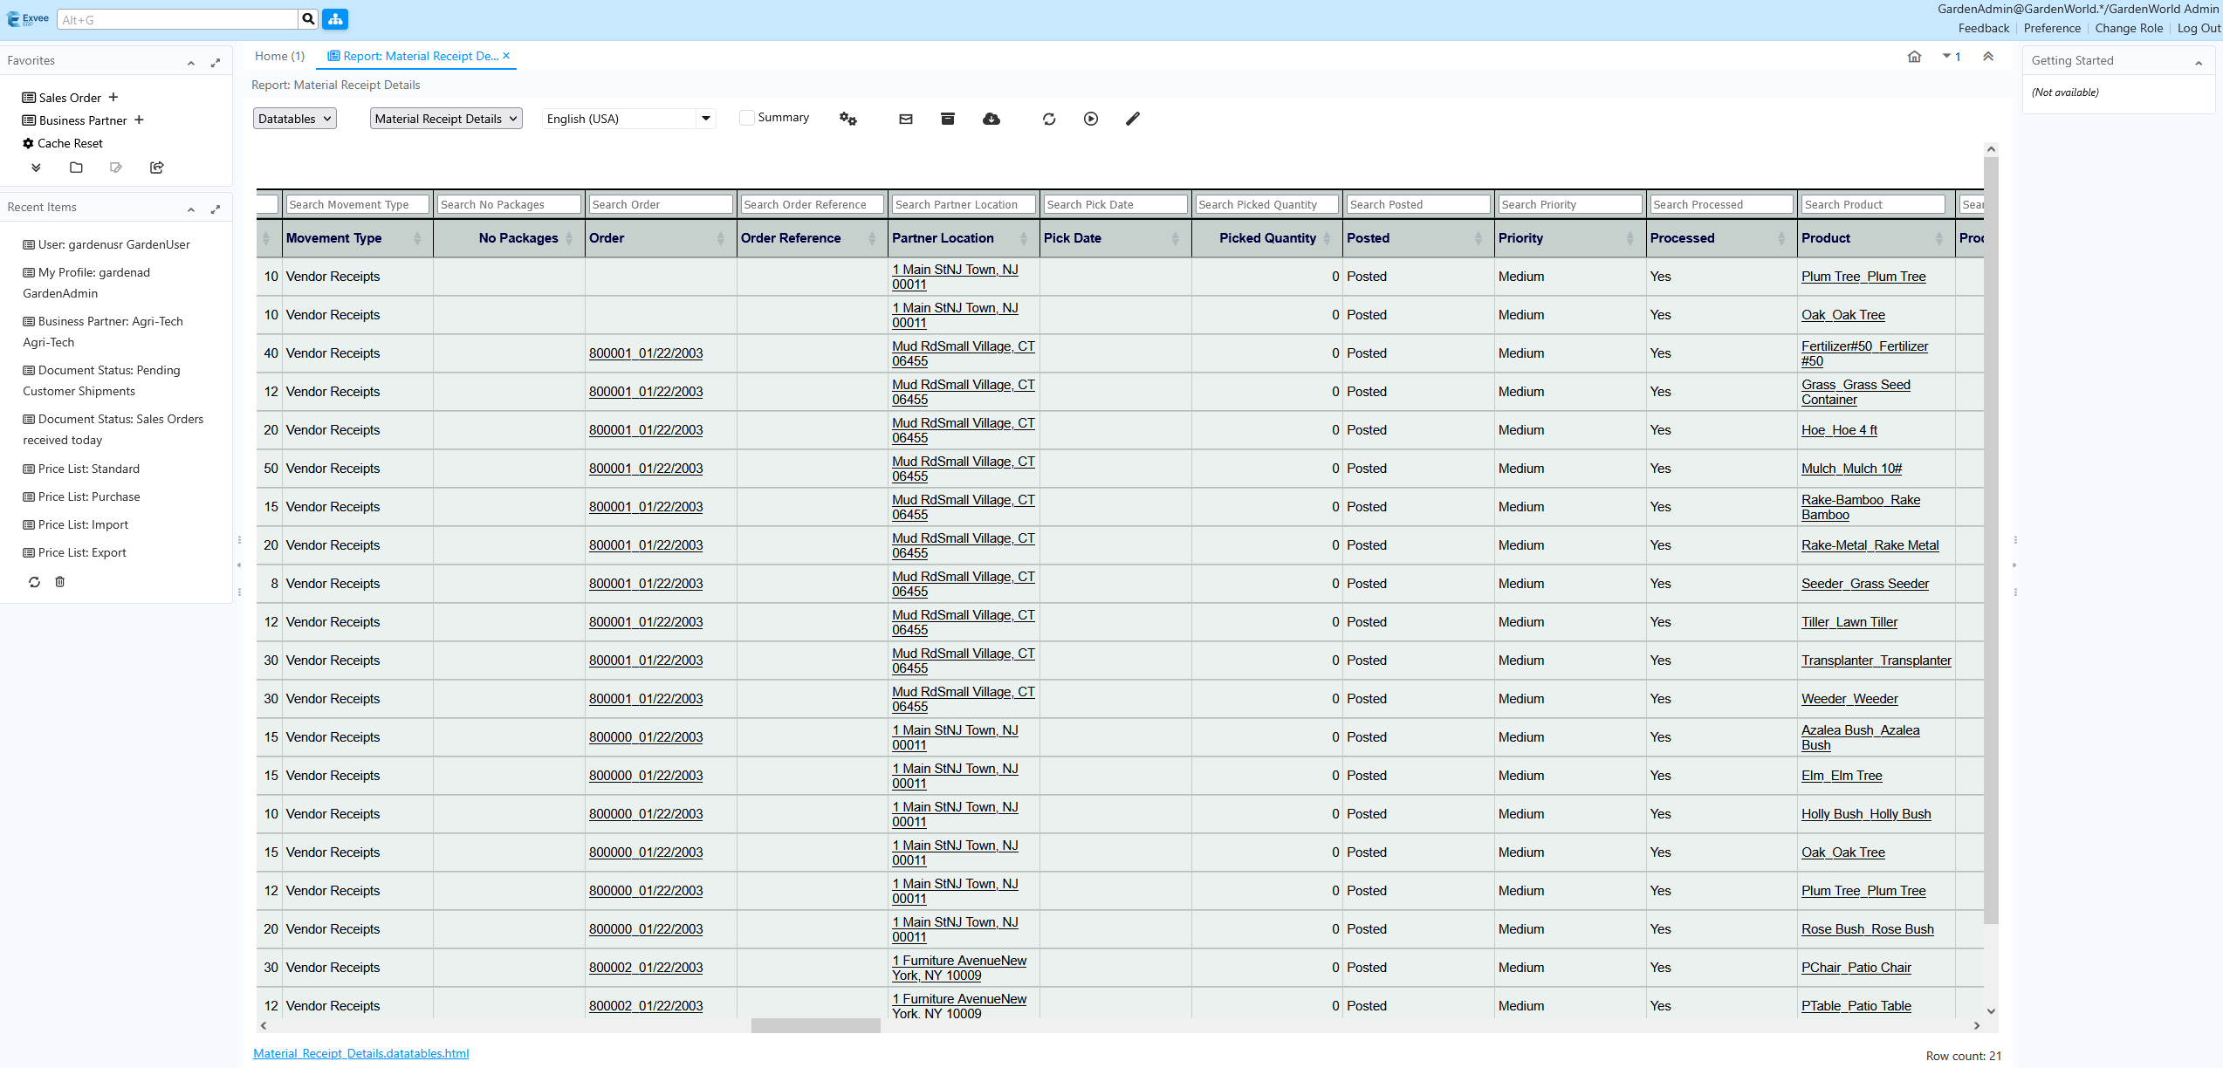
Task: Send the report via the email icon
Action: [906, 119]
